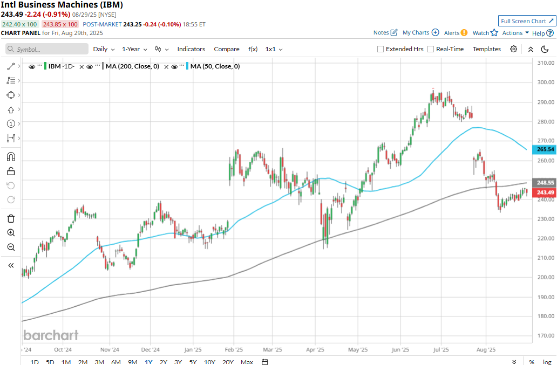Open the candlestick chart type dropdown

(x=161, y=49)
